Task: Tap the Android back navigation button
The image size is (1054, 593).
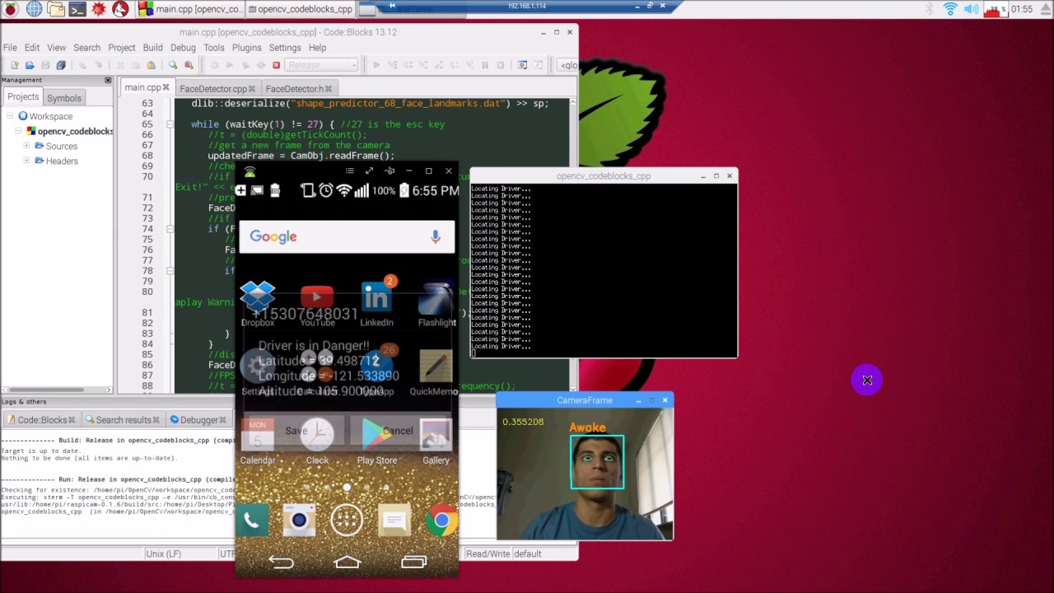Action: 281,563
